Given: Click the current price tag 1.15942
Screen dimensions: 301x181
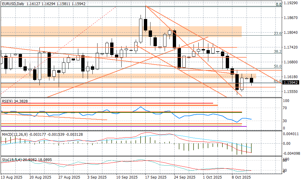Looking at the screenshot, I should pos(291,82).
